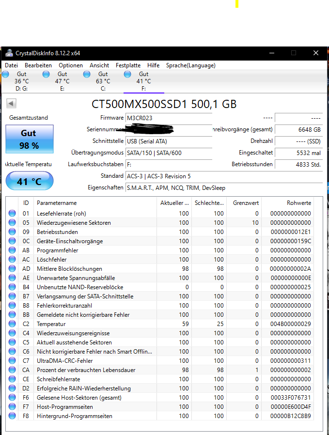Select raw value 0000000012E1 in Betriebsstunden row

tap(290, 232)
